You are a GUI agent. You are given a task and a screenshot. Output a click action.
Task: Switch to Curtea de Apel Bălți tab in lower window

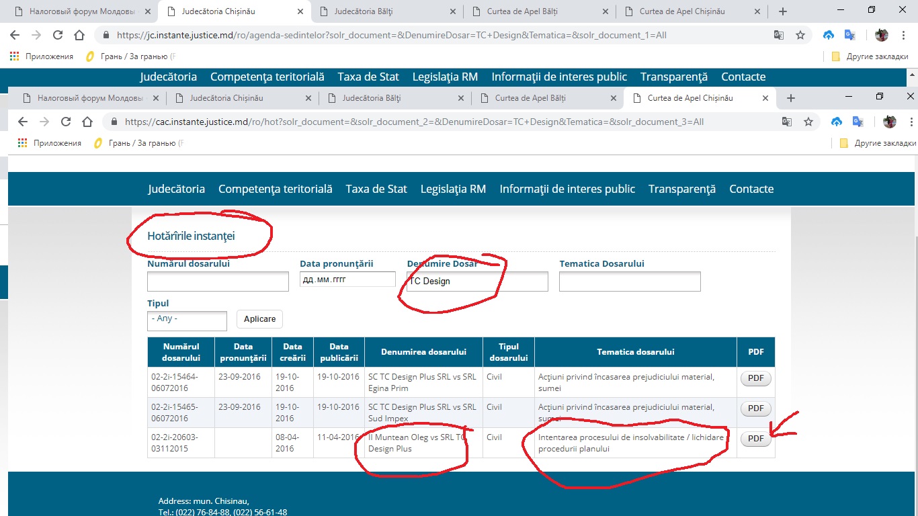[x=530, y=98]
